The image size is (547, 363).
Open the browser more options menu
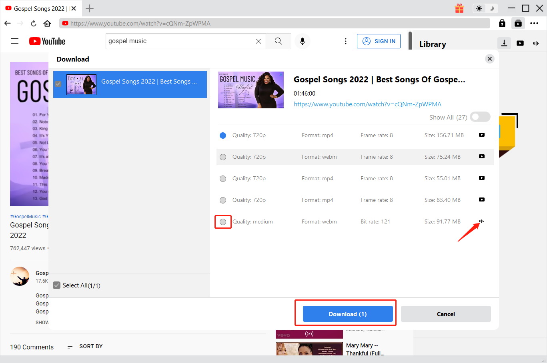coord(534,23)
